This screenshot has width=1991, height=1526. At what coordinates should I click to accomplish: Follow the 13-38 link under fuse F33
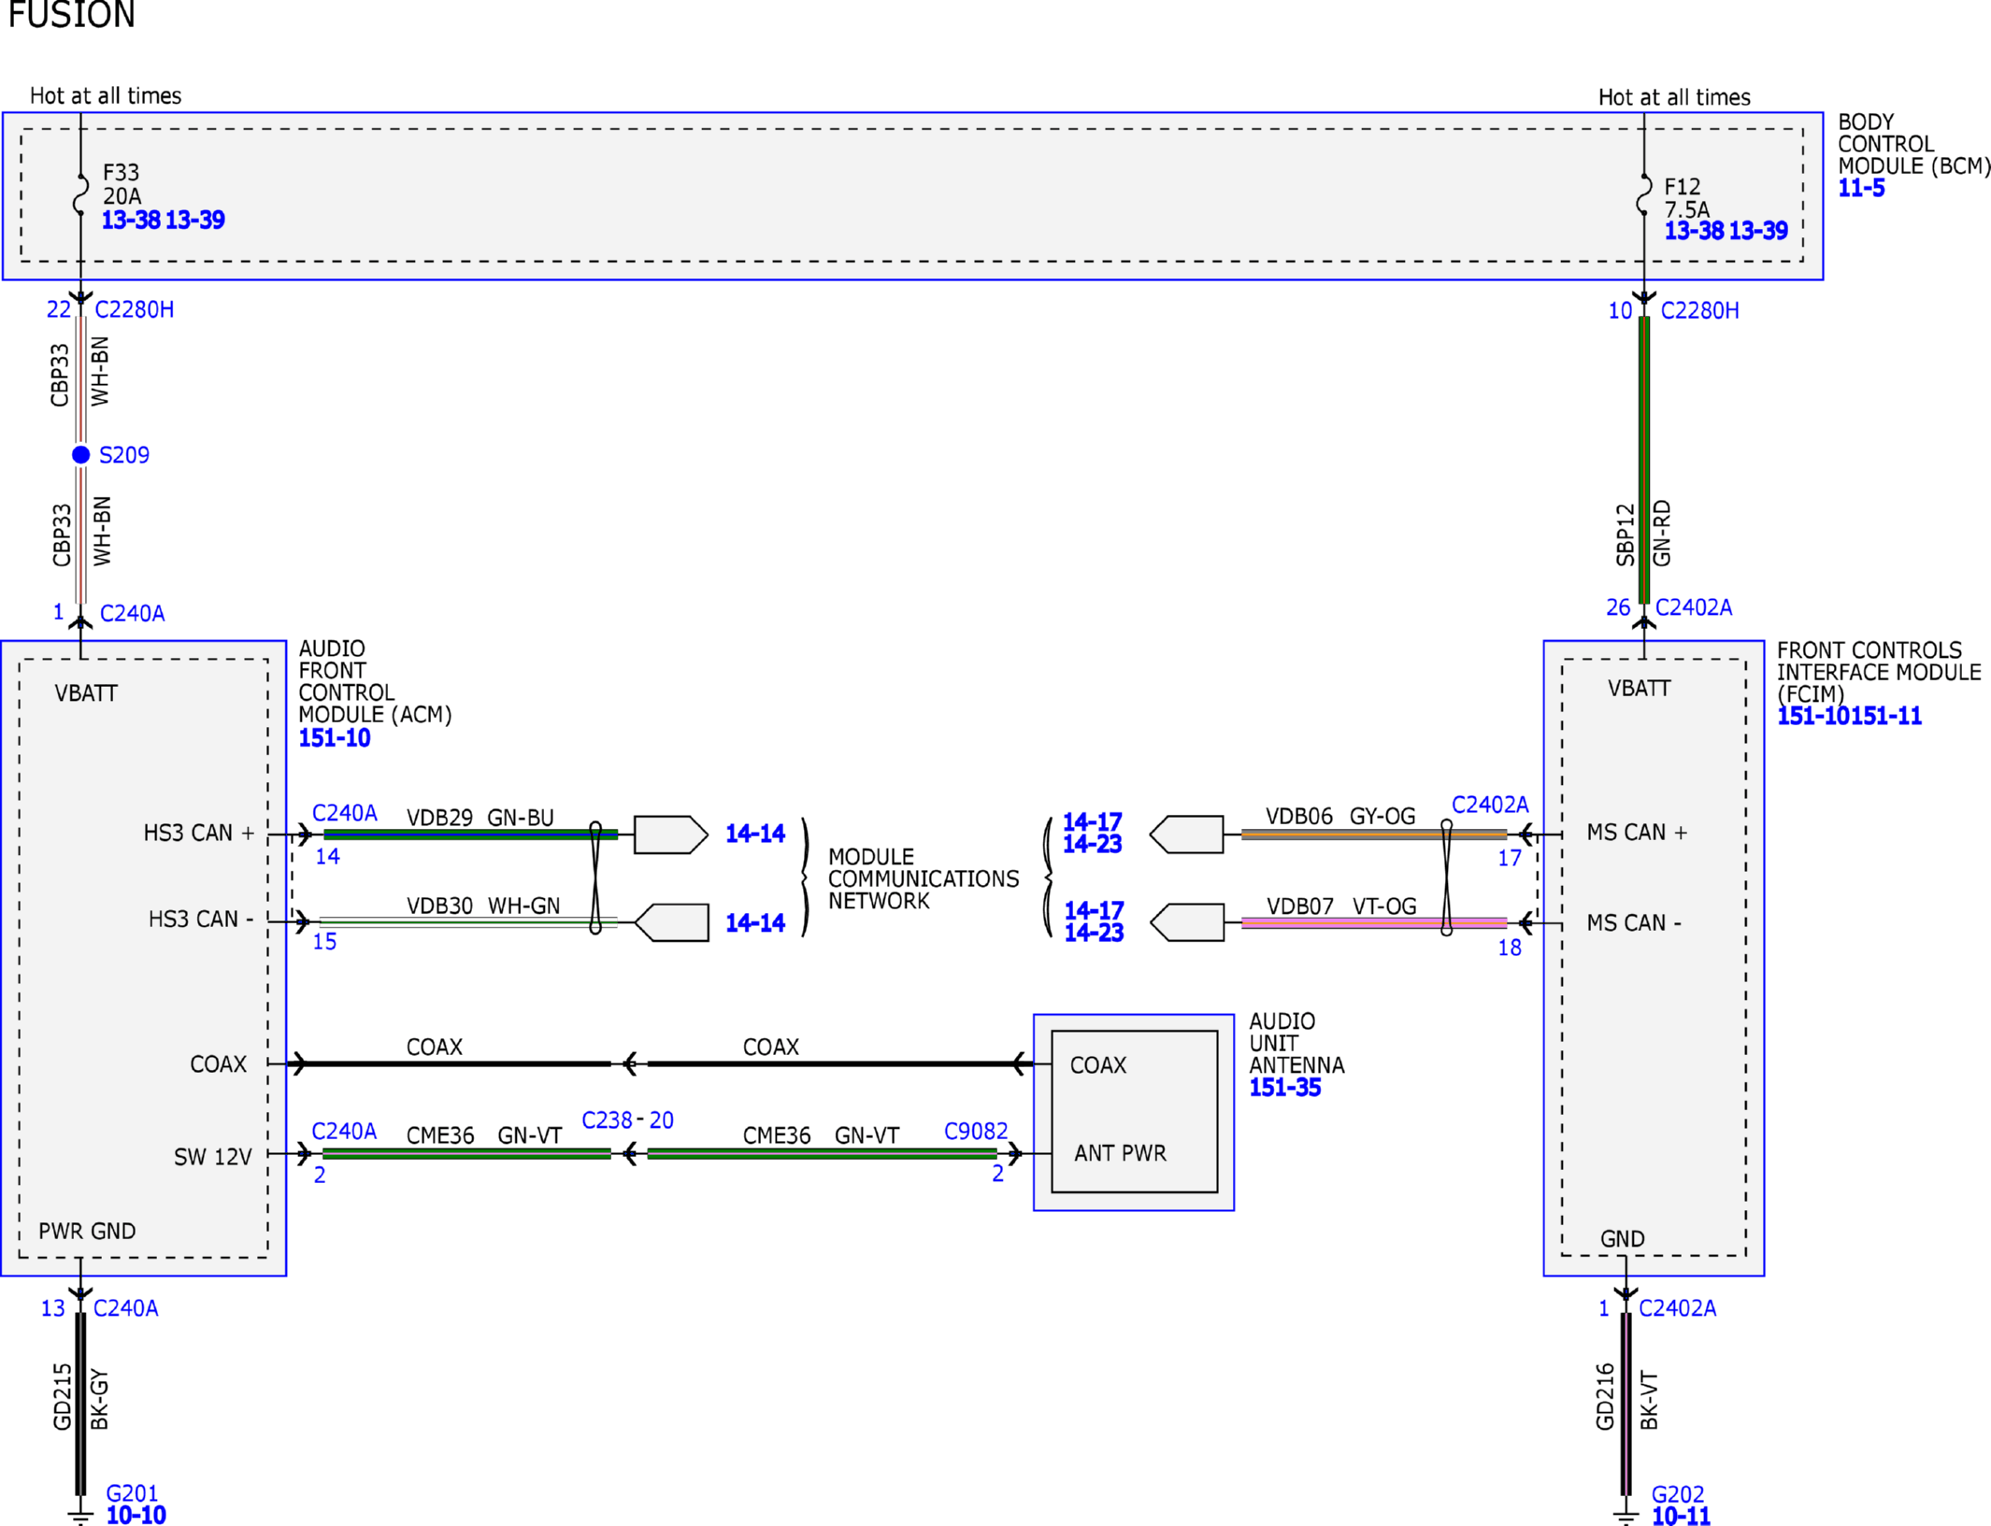pyautogui.click(x=131, y=220)
